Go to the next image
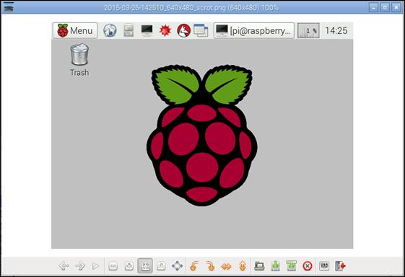405x277 pixels. [x=80, y=265]
